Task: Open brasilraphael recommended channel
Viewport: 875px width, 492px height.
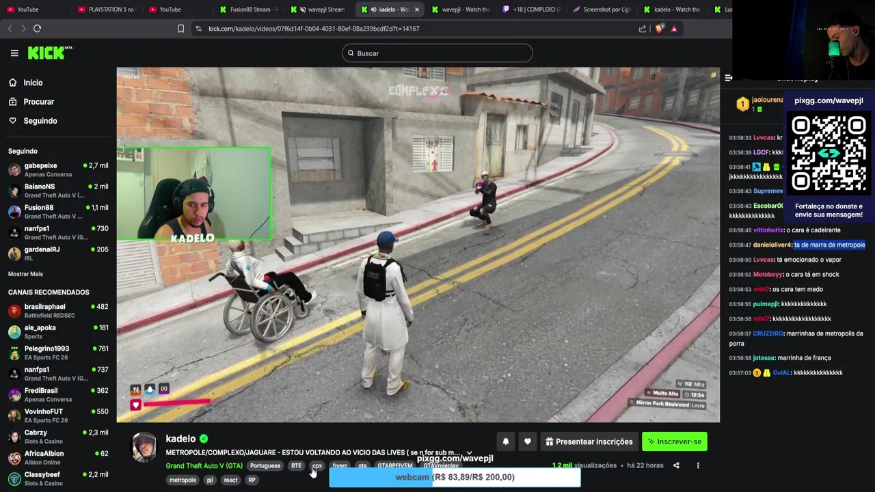Action: tap(58, 311)
